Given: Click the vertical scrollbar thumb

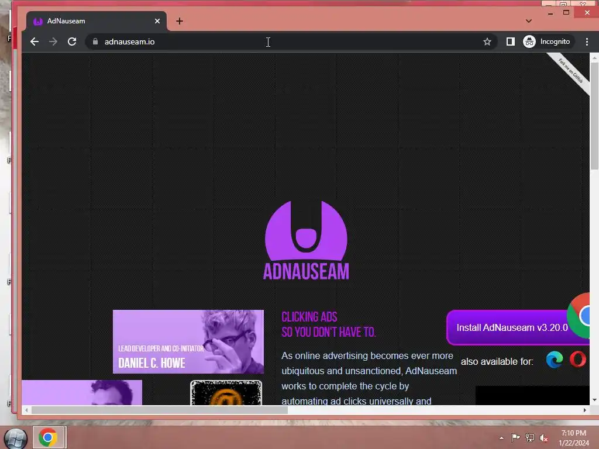Looking at the screenshot, I should [x=594, y=116].
